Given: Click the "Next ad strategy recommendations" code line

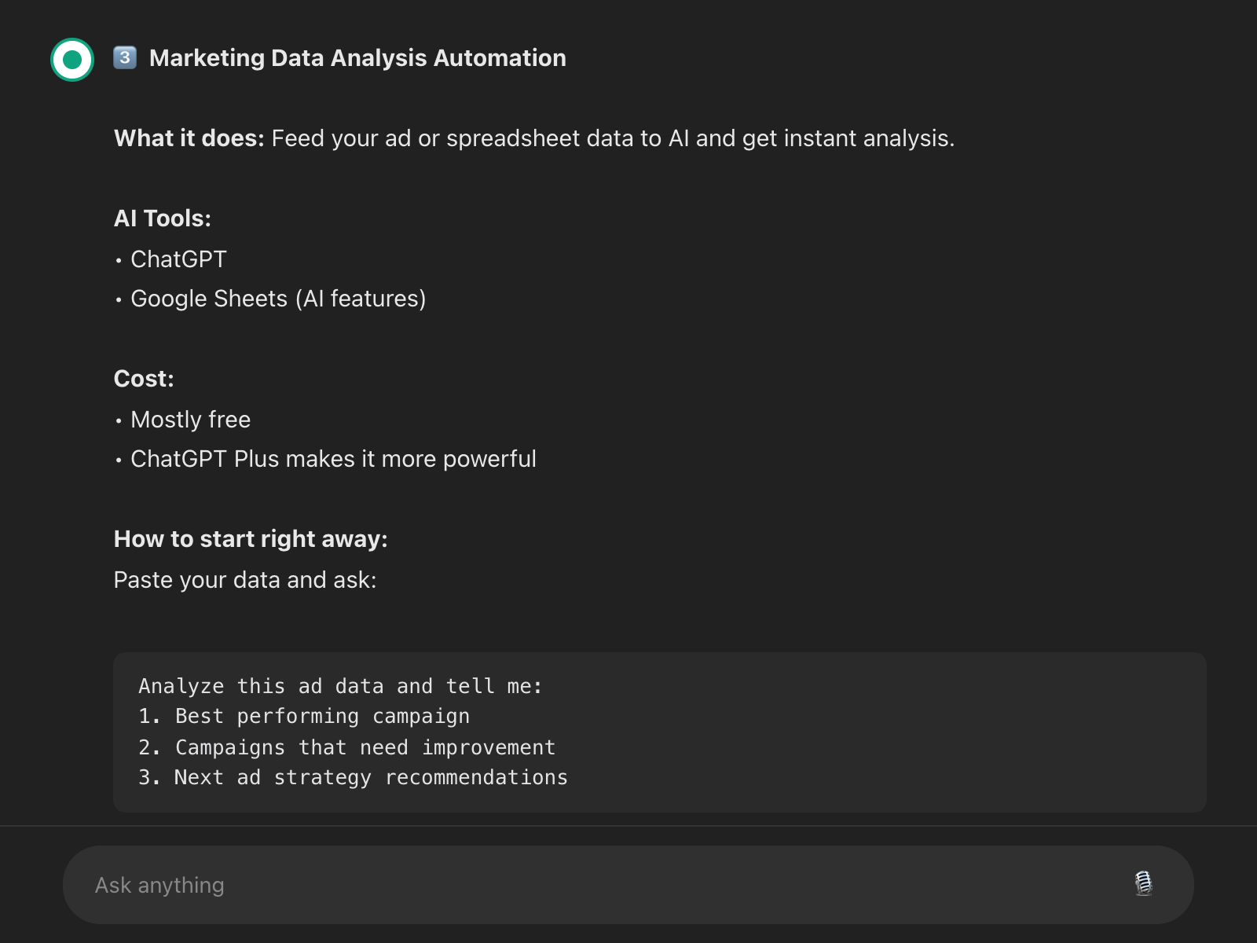Looking at the screenshot, I should (x=371, y=778).
